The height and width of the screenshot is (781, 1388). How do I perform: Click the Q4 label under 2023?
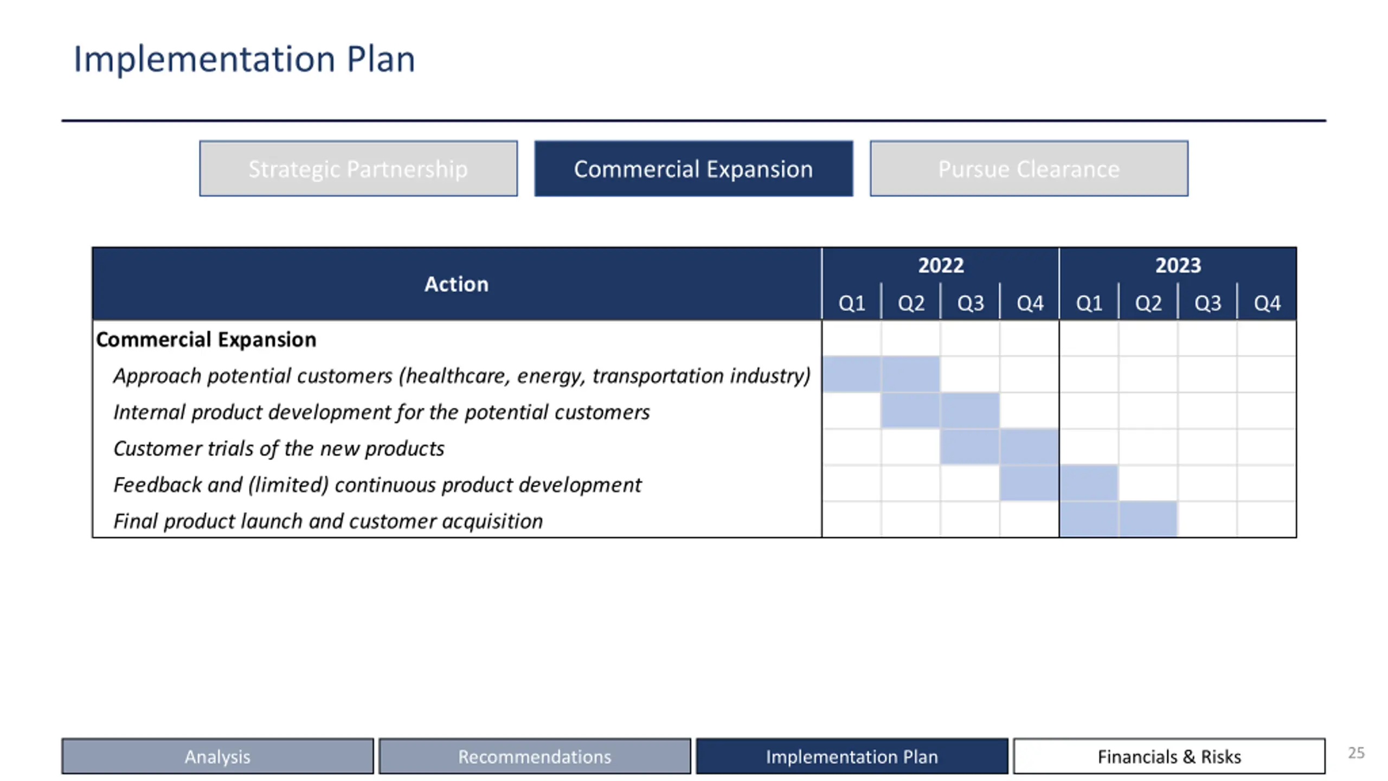pyautogui.click(x=1267, y=303)
